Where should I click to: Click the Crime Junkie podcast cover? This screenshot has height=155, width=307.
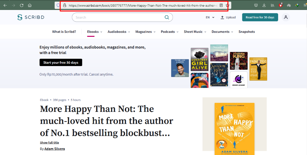pyautogui.click(x=239, y=80)
